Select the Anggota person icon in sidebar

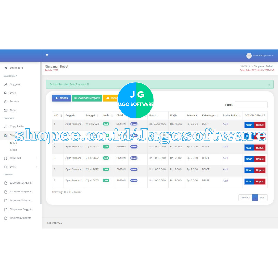coord(5,84)
